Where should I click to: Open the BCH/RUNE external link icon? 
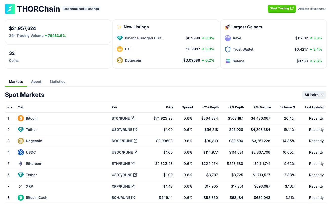click(x=133, y=198)
